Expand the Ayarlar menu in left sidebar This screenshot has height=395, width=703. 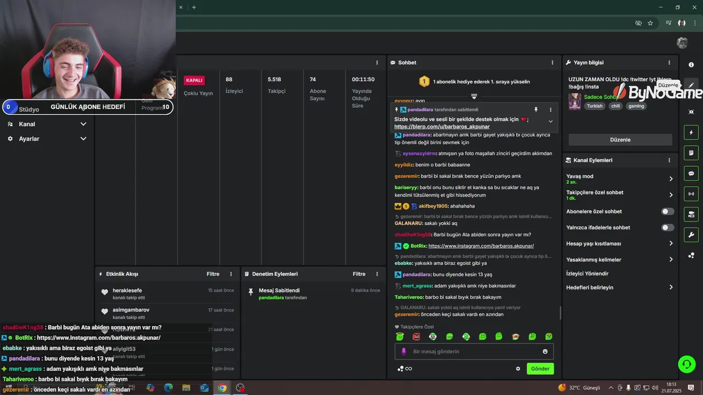(x=47, y=139)
